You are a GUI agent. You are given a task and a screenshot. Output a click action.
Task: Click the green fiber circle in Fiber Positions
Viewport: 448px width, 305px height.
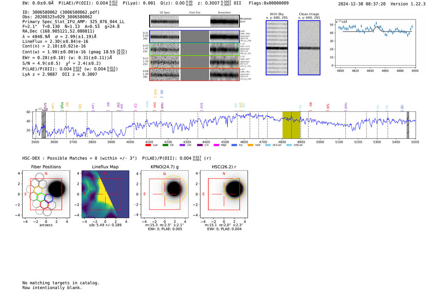point(41,197)
